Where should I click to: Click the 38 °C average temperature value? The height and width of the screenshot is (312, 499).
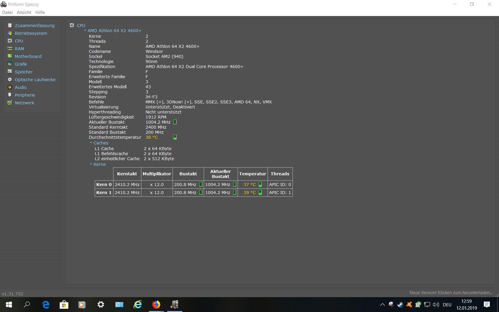pos(152,137)
